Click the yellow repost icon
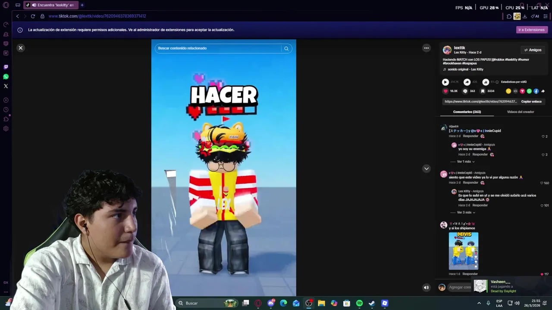Viewport: 552px width, 310px height. 508,91
